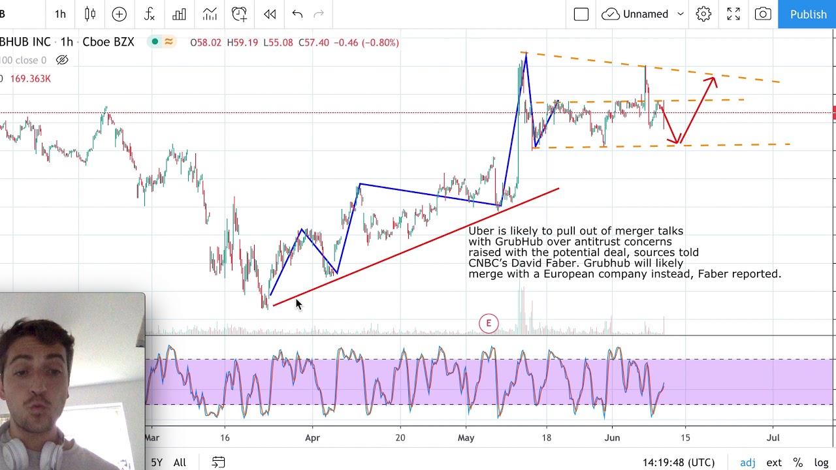Click the stochastic oscillator pane

pyautogui.click(x=489, y=382)
